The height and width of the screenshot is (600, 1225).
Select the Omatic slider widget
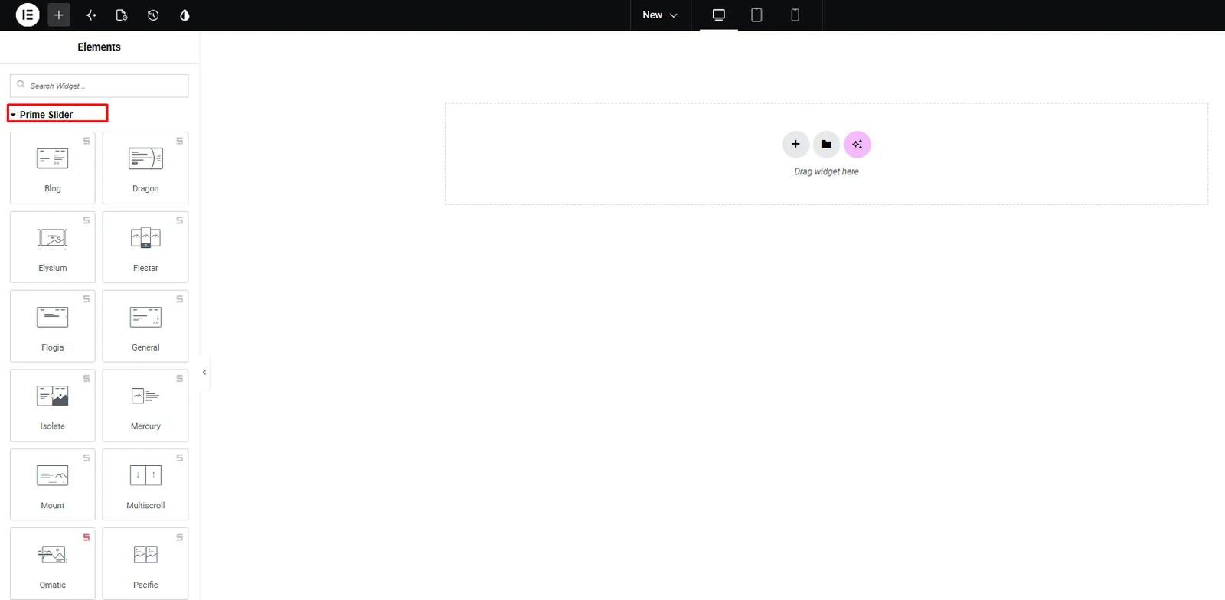(53, 564)
